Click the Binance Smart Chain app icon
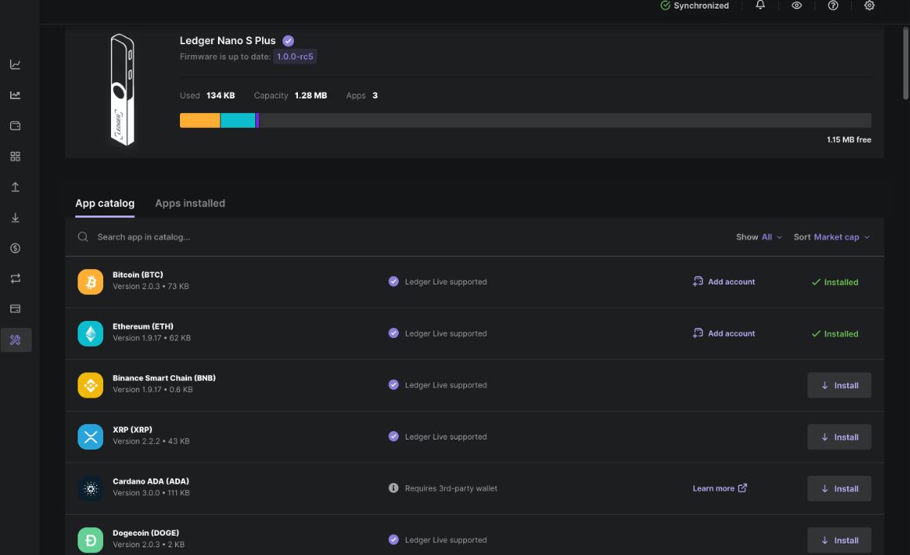 91,385
